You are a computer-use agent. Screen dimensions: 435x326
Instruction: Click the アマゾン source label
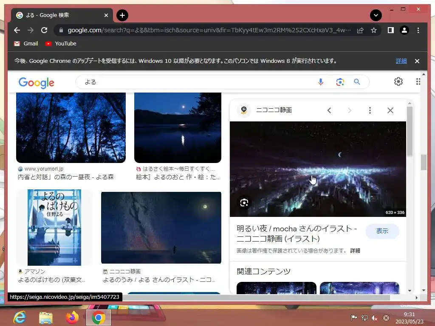click(x=35, y=271)
